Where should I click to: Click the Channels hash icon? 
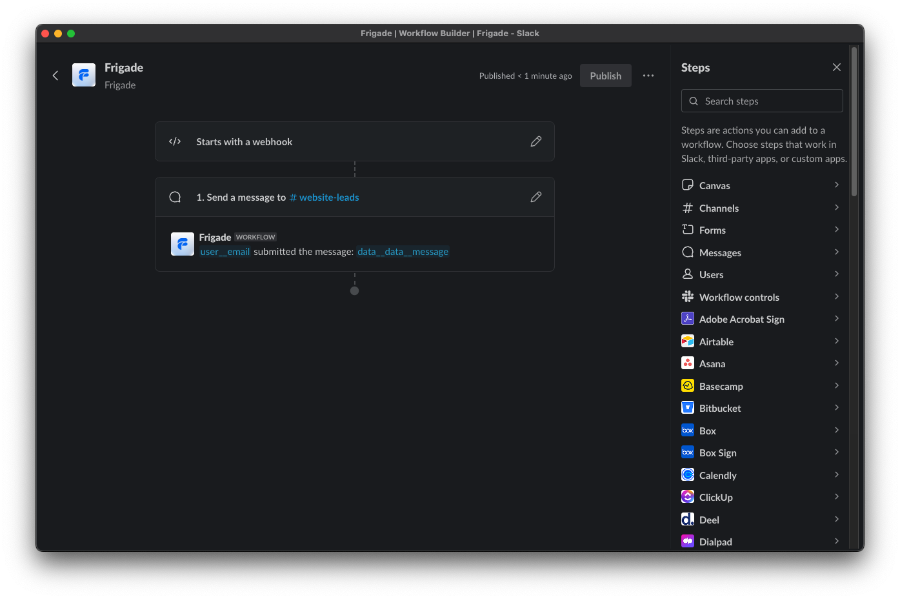point(688,208)
